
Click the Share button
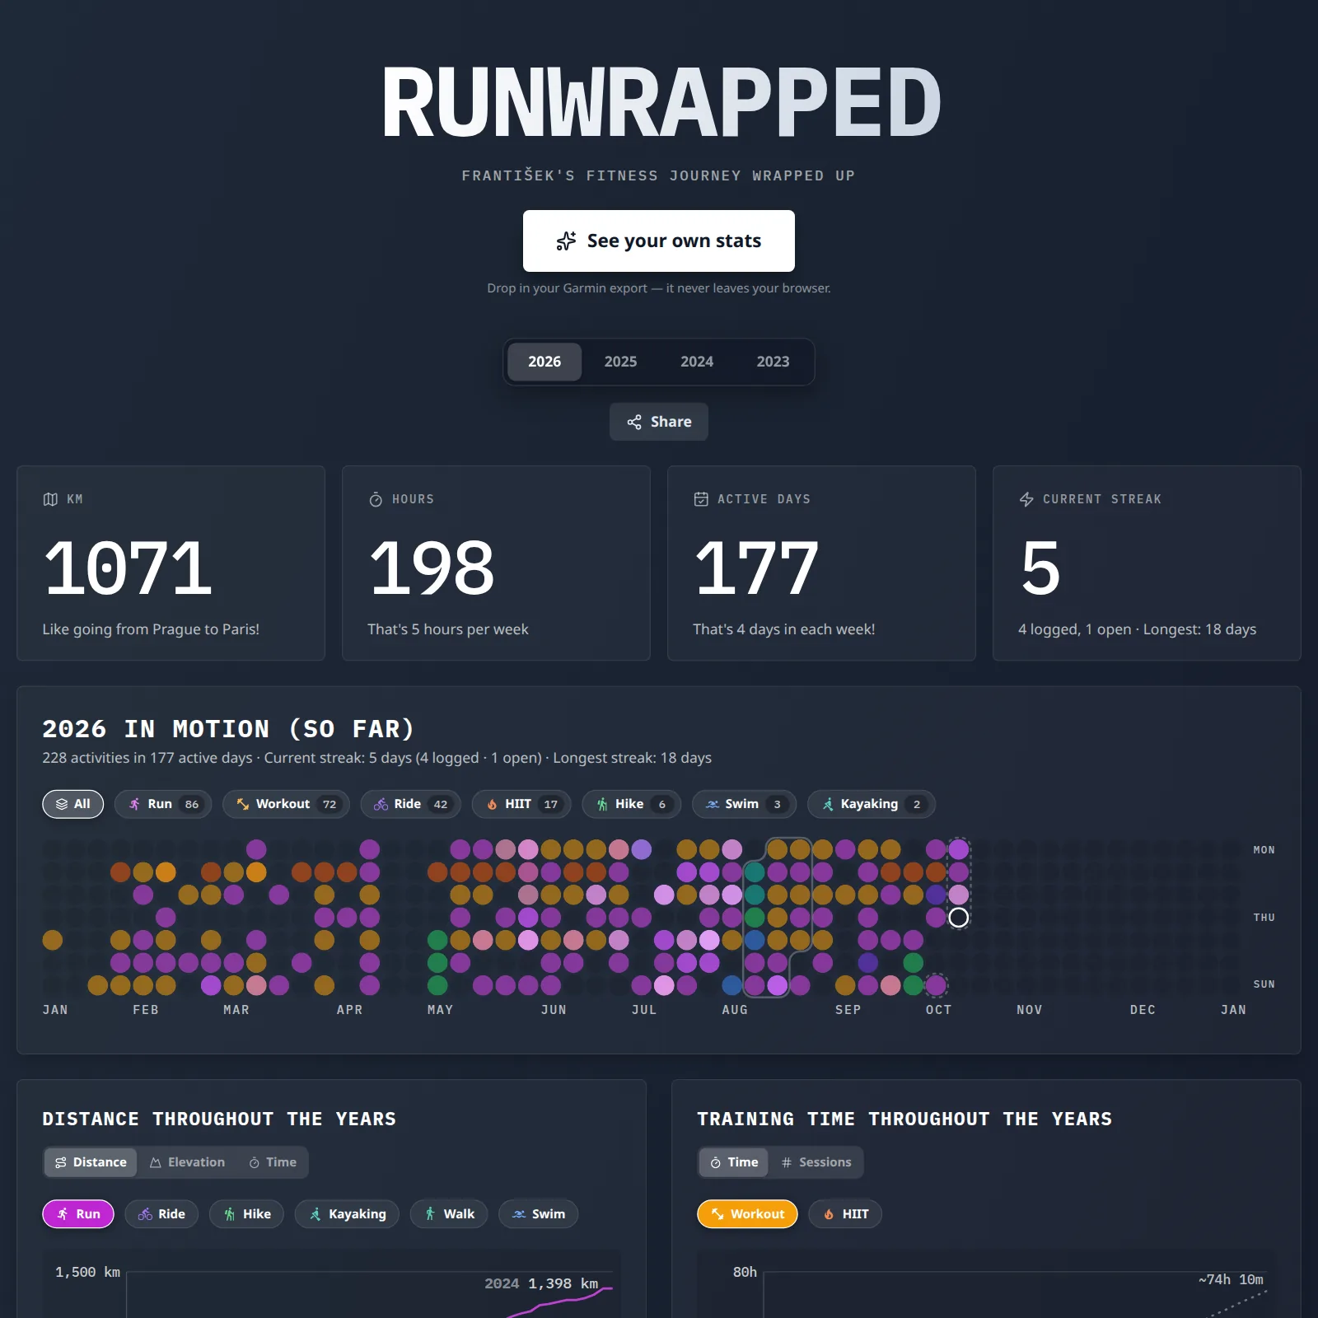659,422
